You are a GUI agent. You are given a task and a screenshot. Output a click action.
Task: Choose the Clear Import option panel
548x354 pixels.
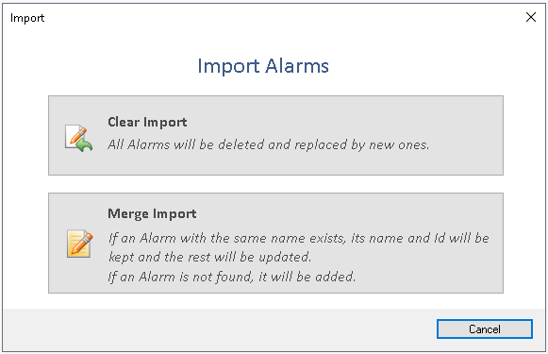pyautogui.click(x=275, y=135)
